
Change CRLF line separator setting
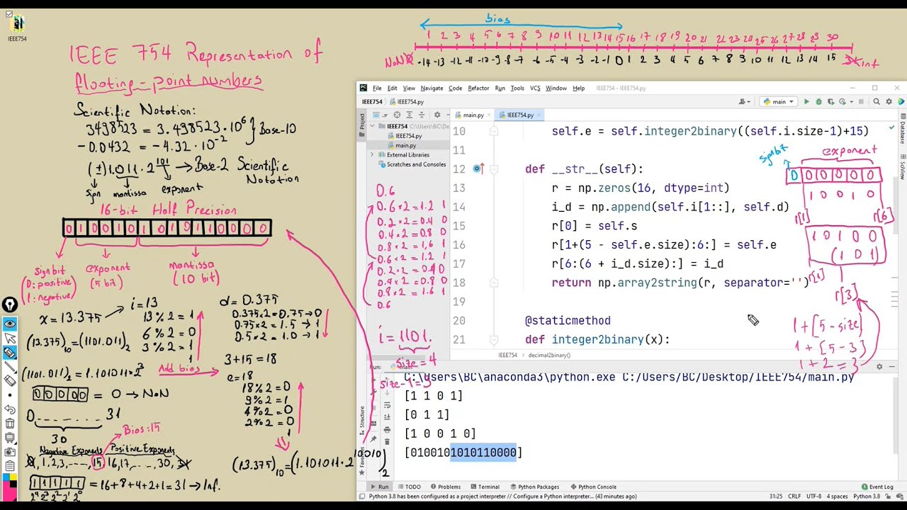pyautogui.click(x=794, y=497)
